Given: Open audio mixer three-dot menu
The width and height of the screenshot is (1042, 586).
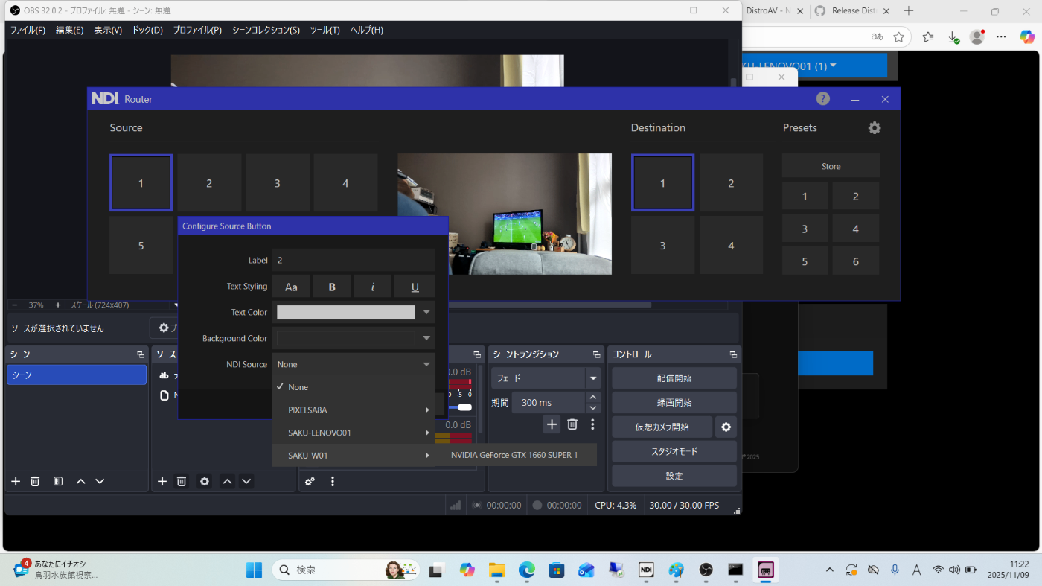Looking at the screenshot, I should pyautogui.click(x=333, y=481).
